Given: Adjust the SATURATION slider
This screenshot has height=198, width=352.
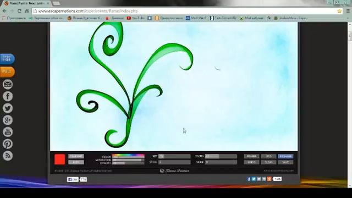Looking at the screenshot, I should (x=128, y=160).
